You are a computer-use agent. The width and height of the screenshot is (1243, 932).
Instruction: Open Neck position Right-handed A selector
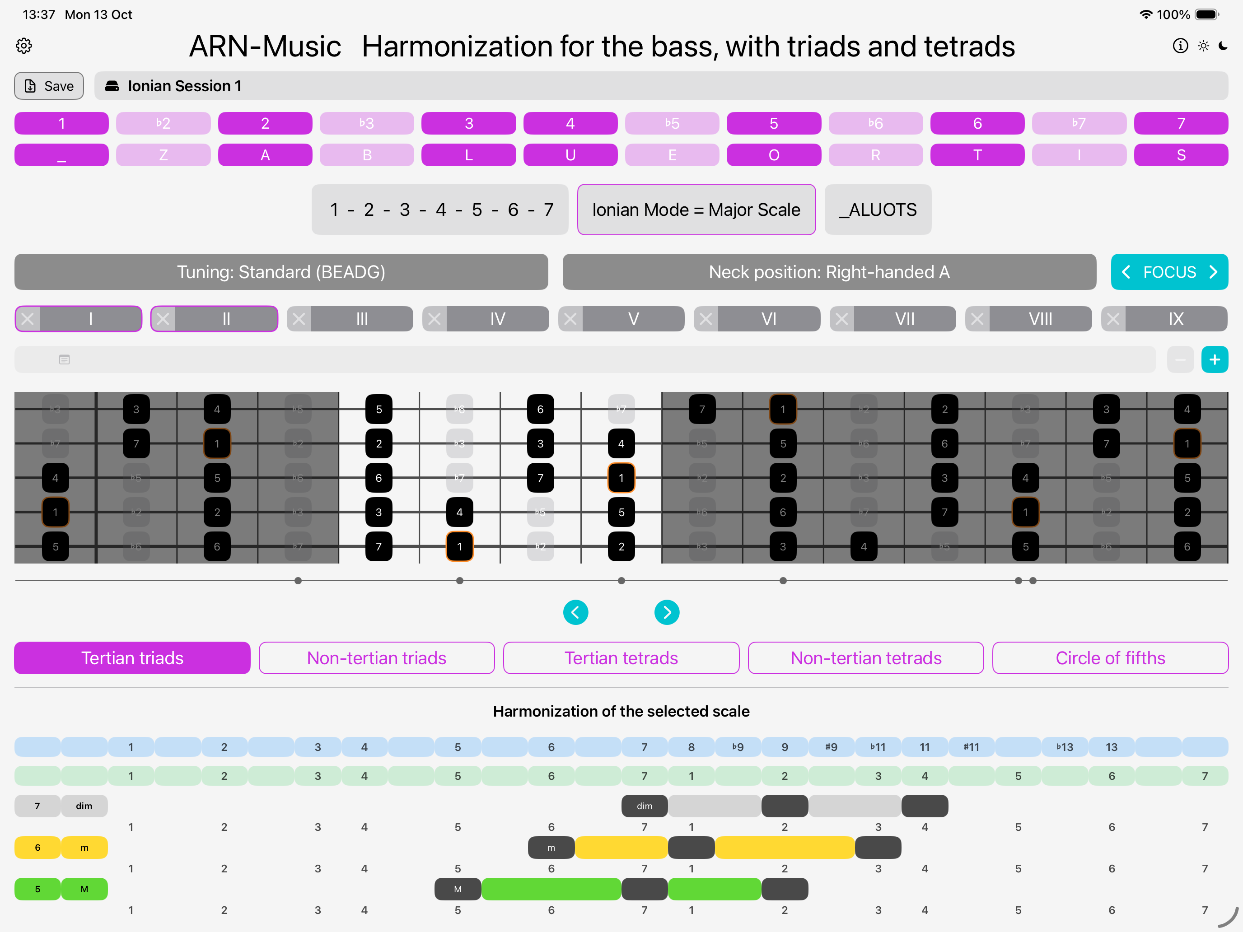pos(829,272)
